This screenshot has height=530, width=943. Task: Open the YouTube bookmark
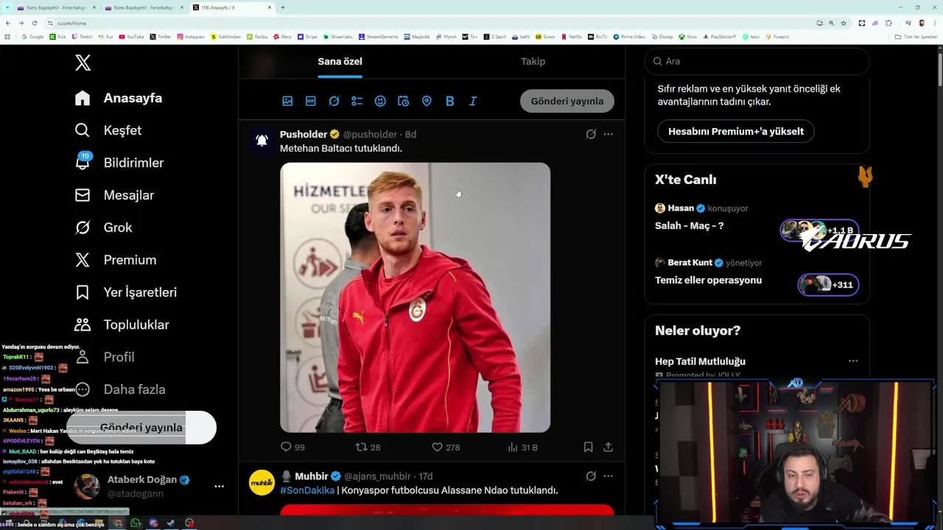click(x=132, y=37)
